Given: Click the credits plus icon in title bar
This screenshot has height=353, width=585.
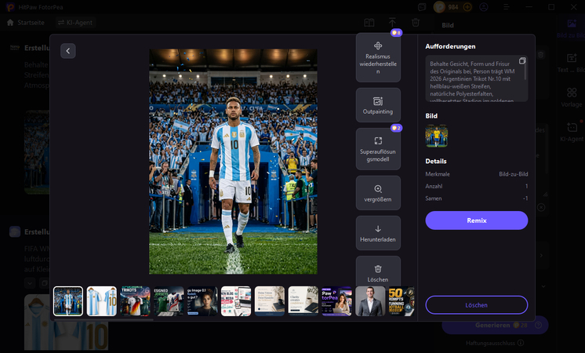Looking at the screenshot, I should coord(467,7).
